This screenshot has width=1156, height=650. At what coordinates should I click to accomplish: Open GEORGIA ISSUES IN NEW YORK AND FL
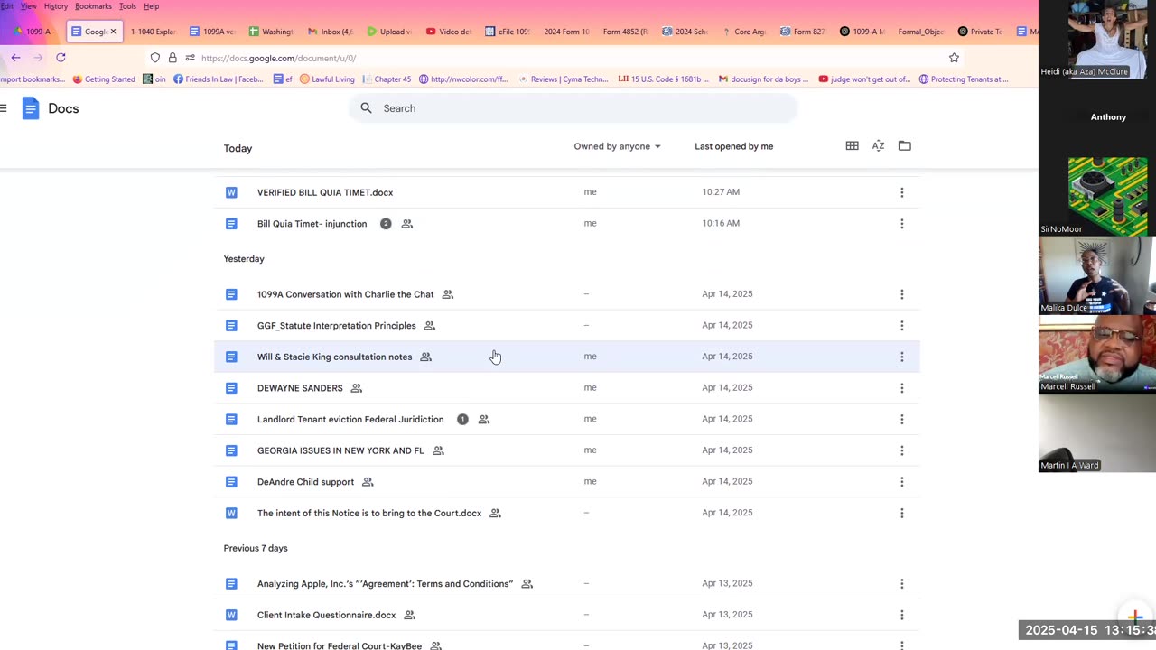340,450
